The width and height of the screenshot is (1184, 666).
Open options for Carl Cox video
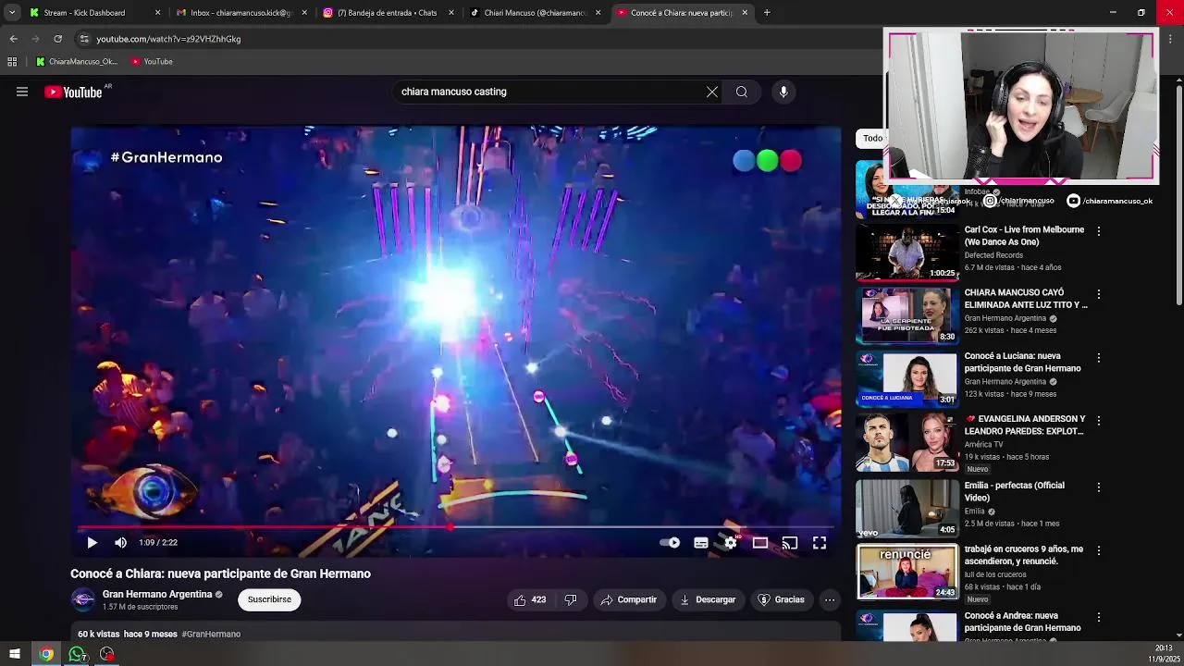pos(1099,231)
